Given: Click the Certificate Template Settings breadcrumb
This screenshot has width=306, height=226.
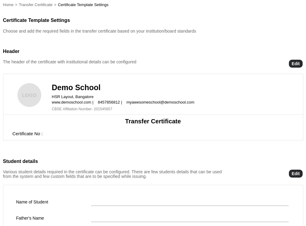Looking at the screenshot, I should coord(83,5).
